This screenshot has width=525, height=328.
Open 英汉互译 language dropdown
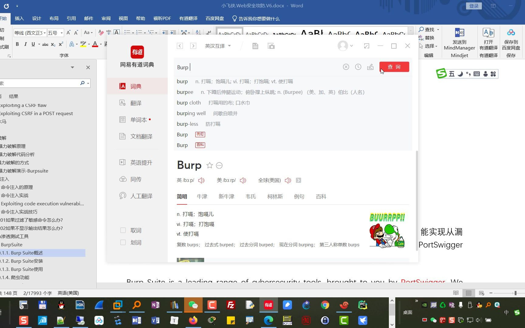click(x=218, y=46)
